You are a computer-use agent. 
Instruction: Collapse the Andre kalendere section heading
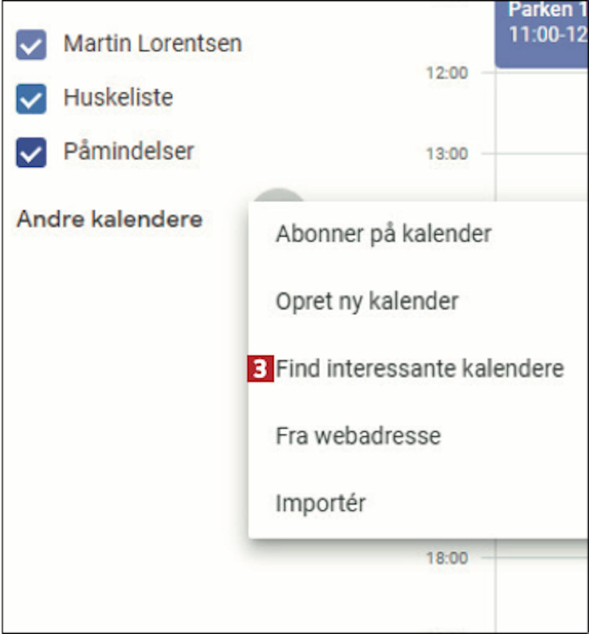point(110,219)
